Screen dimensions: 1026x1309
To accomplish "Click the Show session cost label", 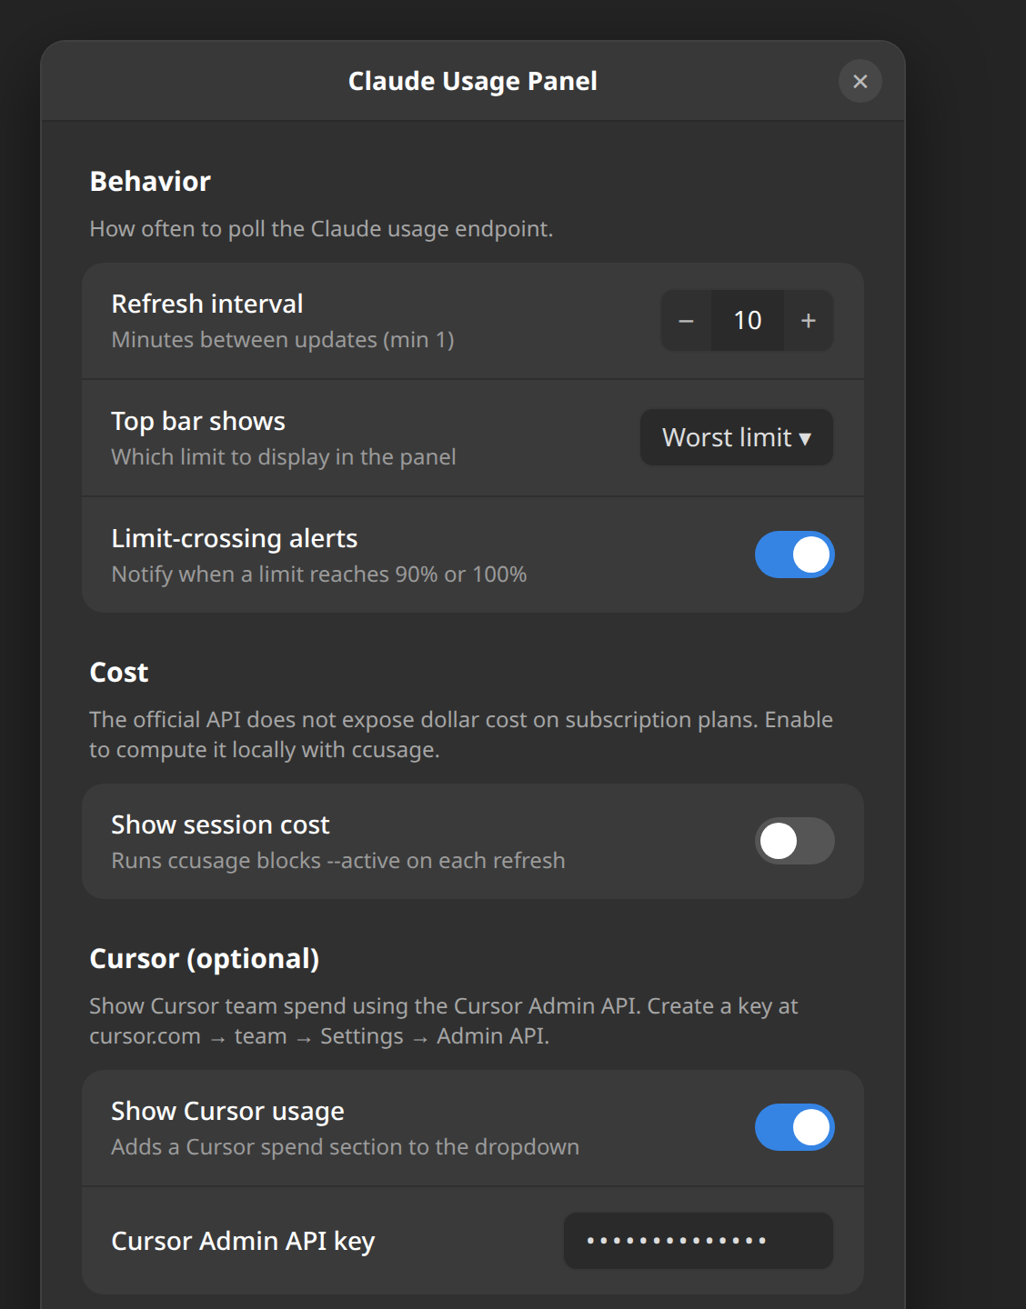I will tap(220, 824).
